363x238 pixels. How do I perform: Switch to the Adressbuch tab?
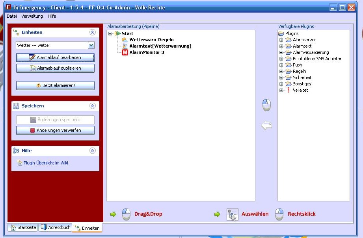point(55,227)
